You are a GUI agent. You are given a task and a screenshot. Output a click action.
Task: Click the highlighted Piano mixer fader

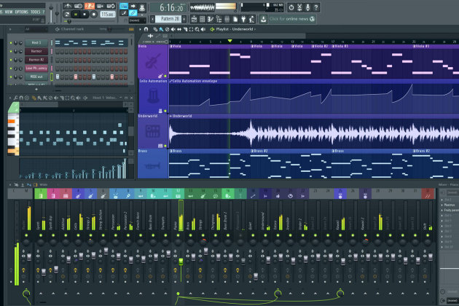tap(181, 262)
